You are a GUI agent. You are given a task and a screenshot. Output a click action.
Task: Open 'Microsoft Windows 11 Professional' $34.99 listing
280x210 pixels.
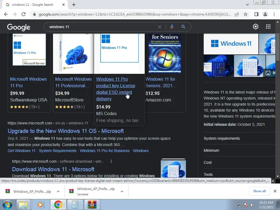pyautogui.click(x=73, y=82)
